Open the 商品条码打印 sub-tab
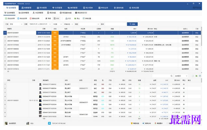This screenshot has width=207, height=130. click(x=81, y=13)
